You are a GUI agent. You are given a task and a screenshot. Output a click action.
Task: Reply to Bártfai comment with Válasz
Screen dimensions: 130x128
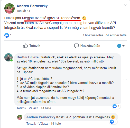coord(33,108)
